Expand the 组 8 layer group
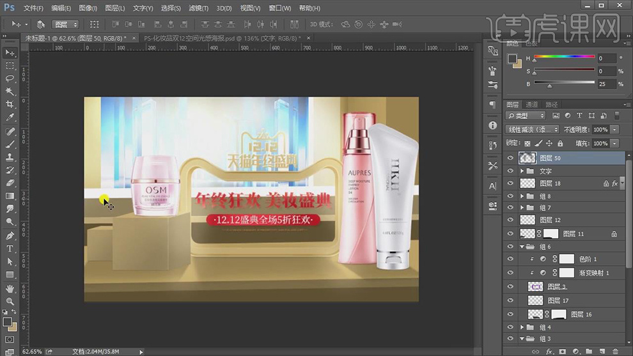The width and height of the screenshot is (633, 356). pyautogui.click(x=522, y=196)
